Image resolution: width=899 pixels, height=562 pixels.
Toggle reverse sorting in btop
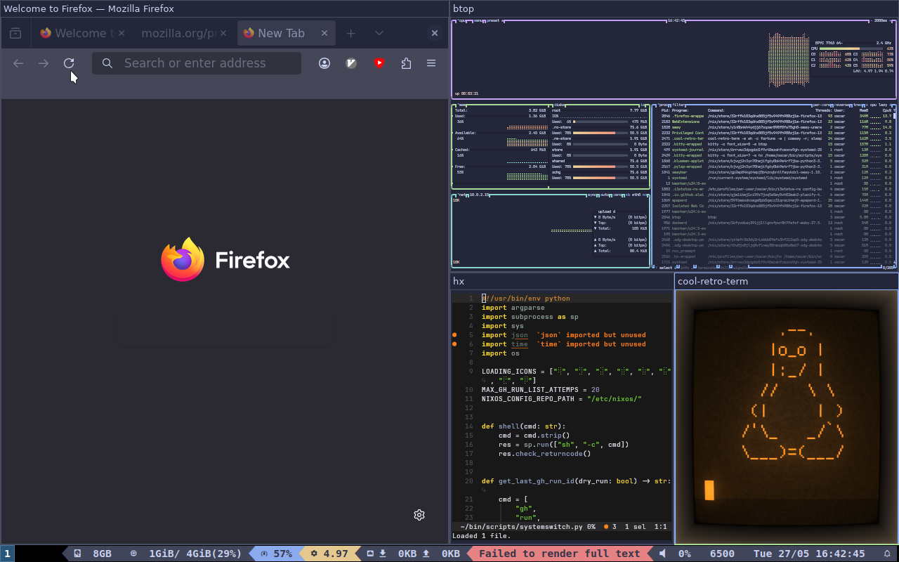pos(841,105)
